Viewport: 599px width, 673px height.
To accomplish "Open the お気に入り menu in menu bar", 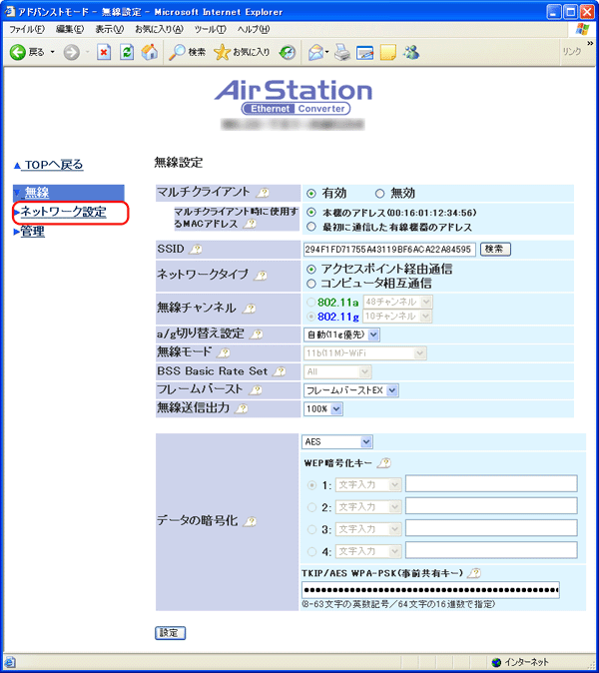I will [159, 29].
